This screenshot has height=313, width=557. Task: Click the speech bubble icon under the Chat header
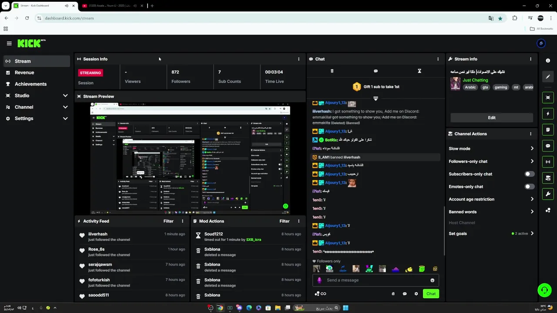tap(376, 71)
